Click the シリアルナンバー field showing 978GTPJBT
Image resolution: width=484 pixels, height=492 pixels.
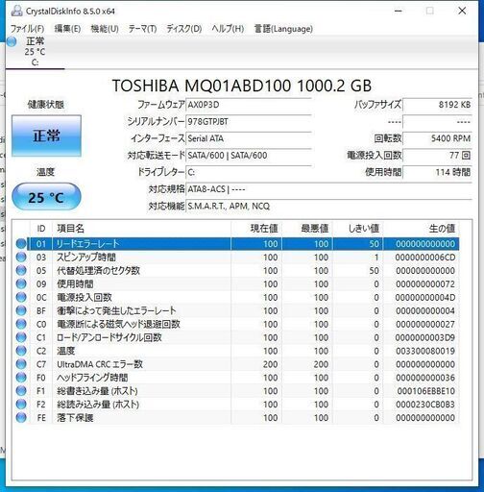[249, 122]
